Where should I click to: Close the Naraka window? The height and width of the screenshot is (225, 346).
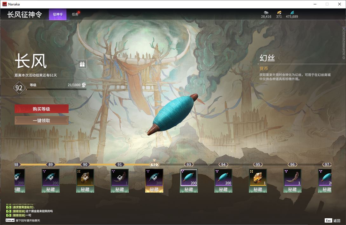pyautogui.click(x=340, y=4)
